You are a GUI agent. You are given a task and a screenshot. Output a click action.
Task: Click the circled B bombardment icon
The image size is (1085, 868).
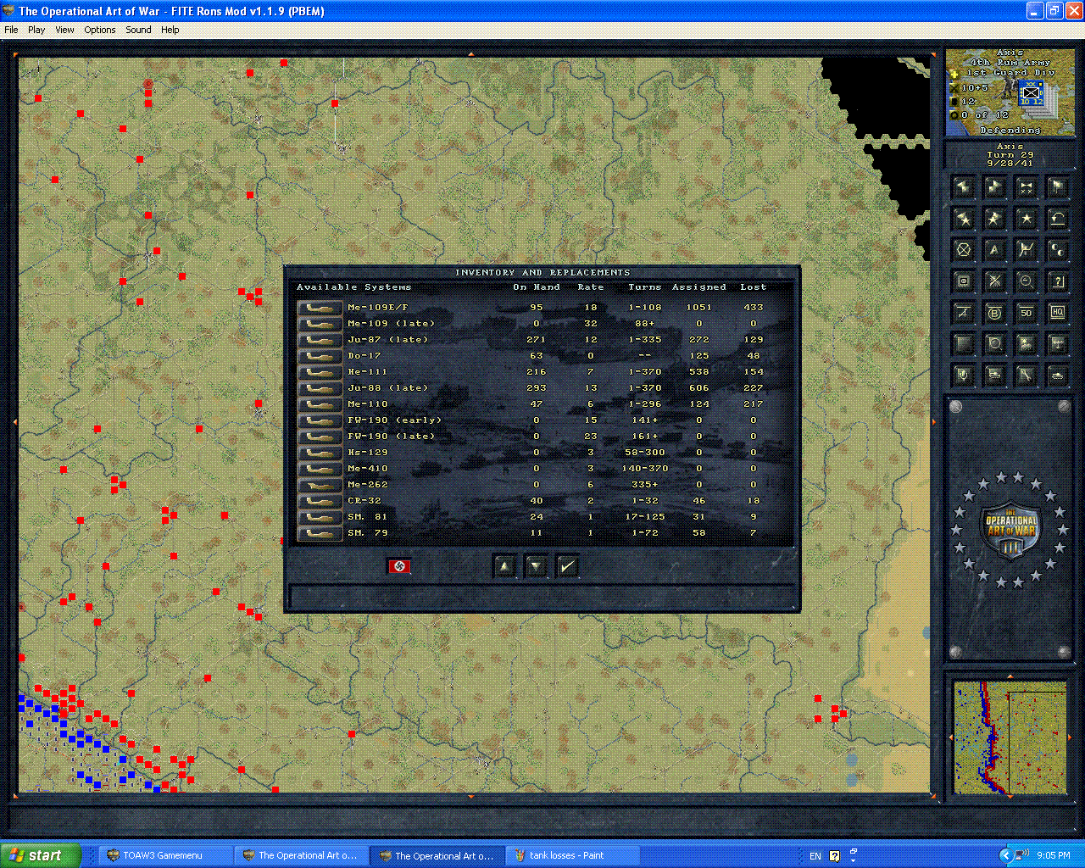tap(994, 312)
